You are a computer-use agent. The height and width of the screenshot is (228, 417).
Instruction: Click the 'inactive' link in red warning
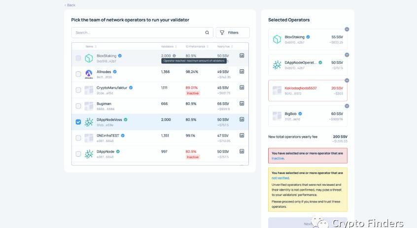278,158
